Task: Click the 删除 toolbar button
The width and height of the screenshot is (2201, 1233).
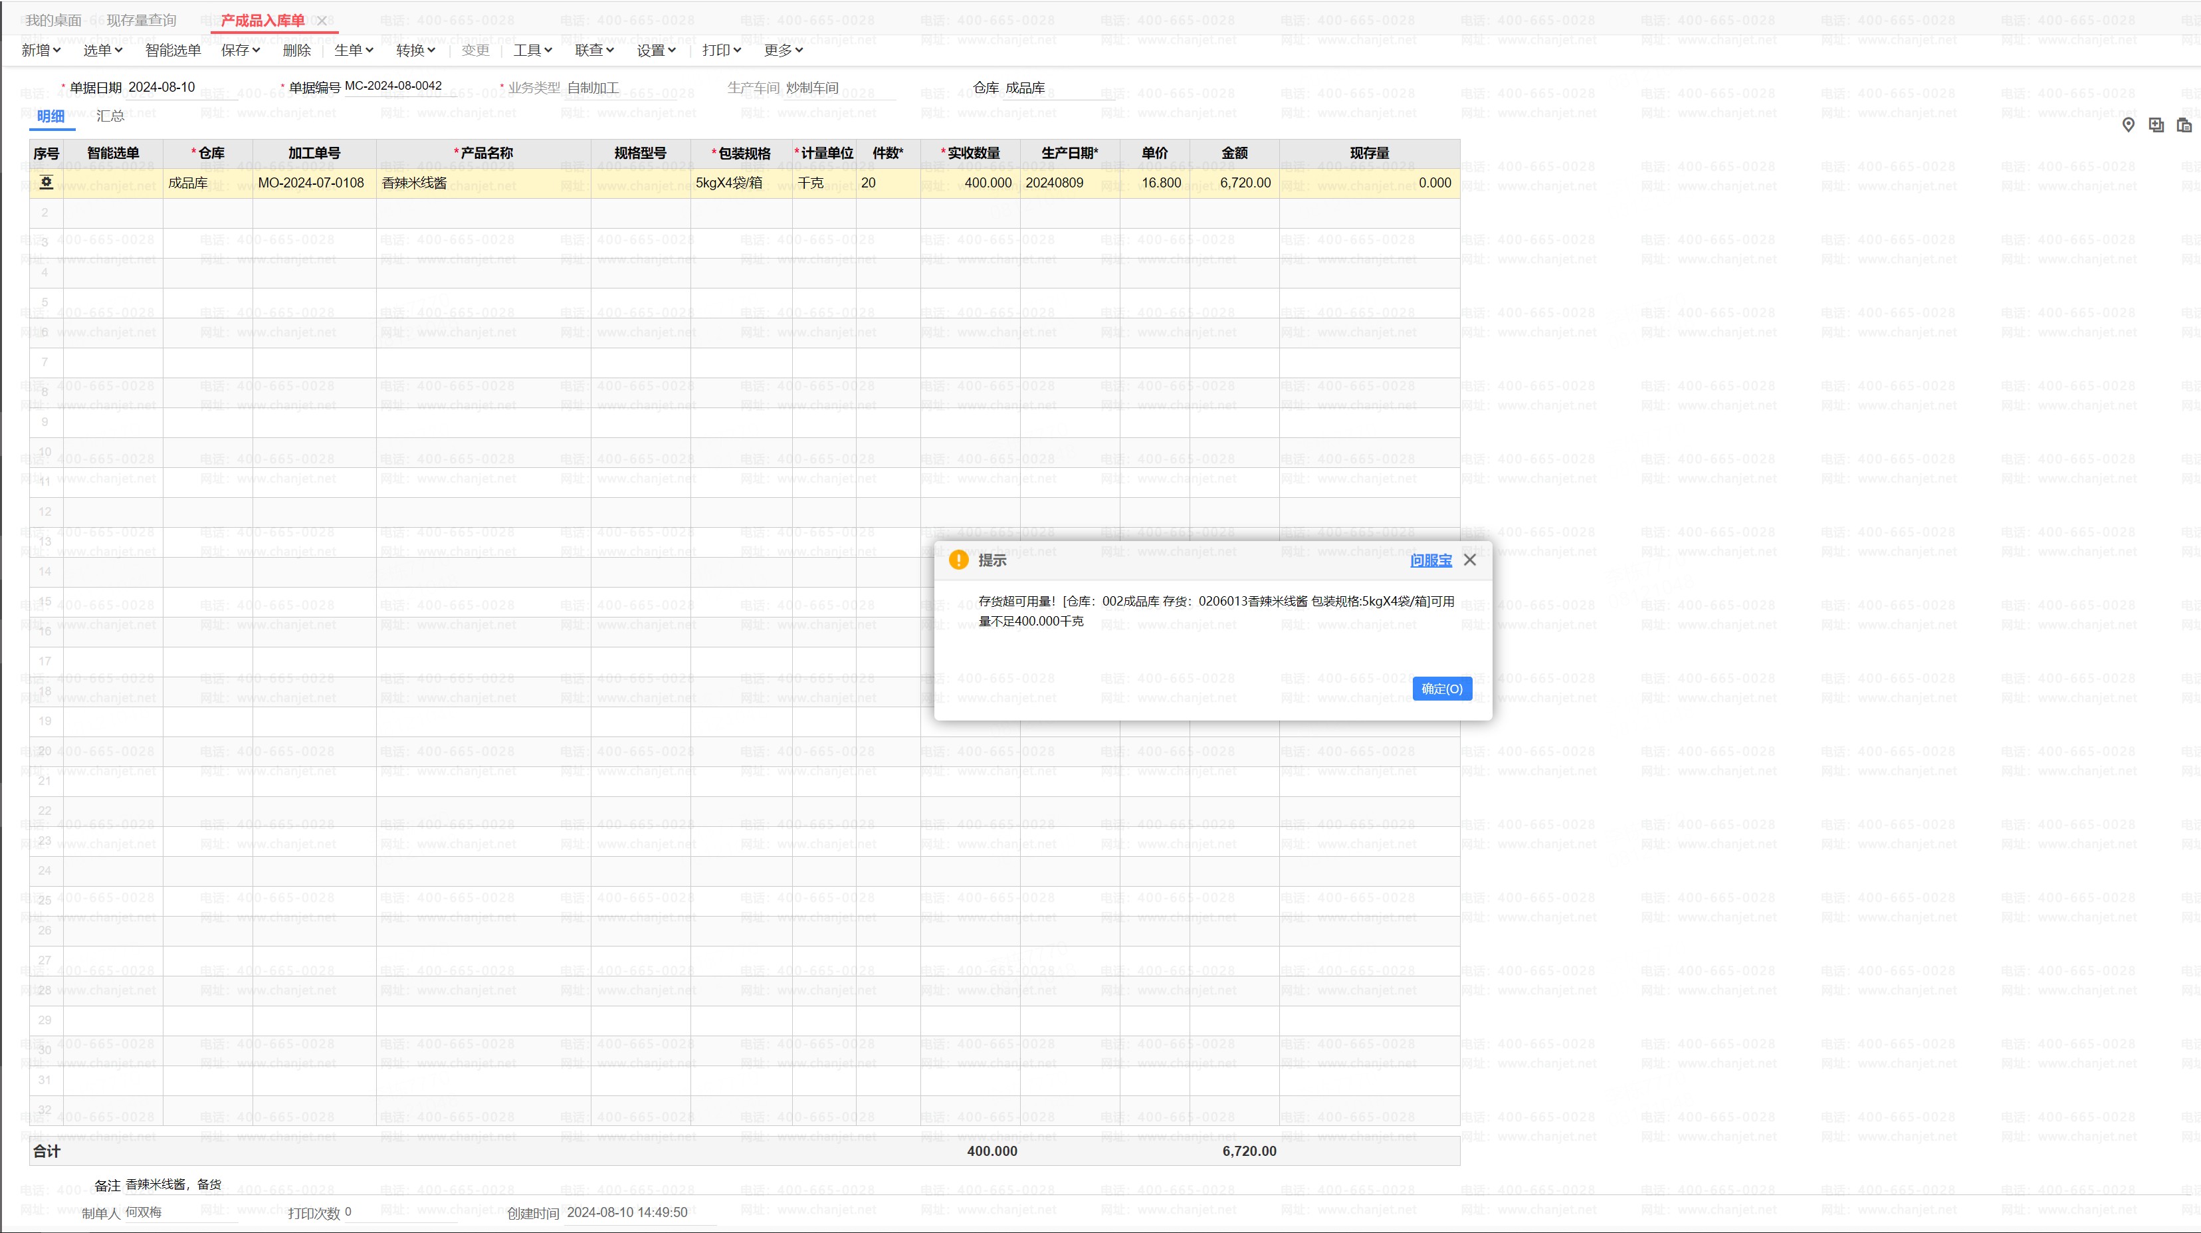Action: tap(296, 51)
